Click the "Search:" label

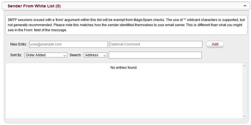click(x=76, y=55)
